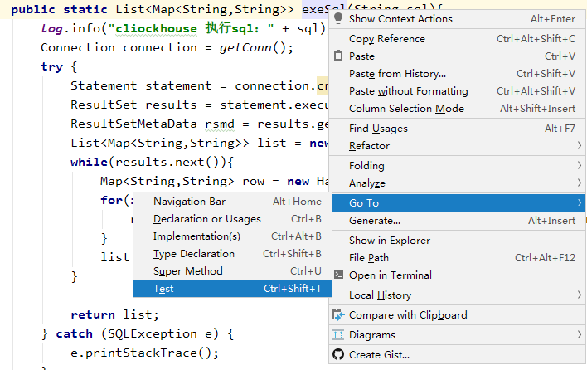The width and height of the screenshot is (587, 370).
Task: Select Find Usages
Action: (x=378, y=129)
